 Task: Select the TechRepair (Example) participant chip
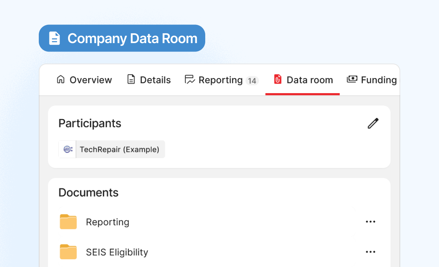click(112, 149)
